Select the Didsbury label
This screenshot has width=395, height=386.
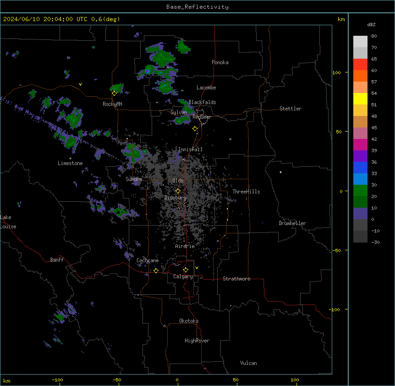pos(176,198)
